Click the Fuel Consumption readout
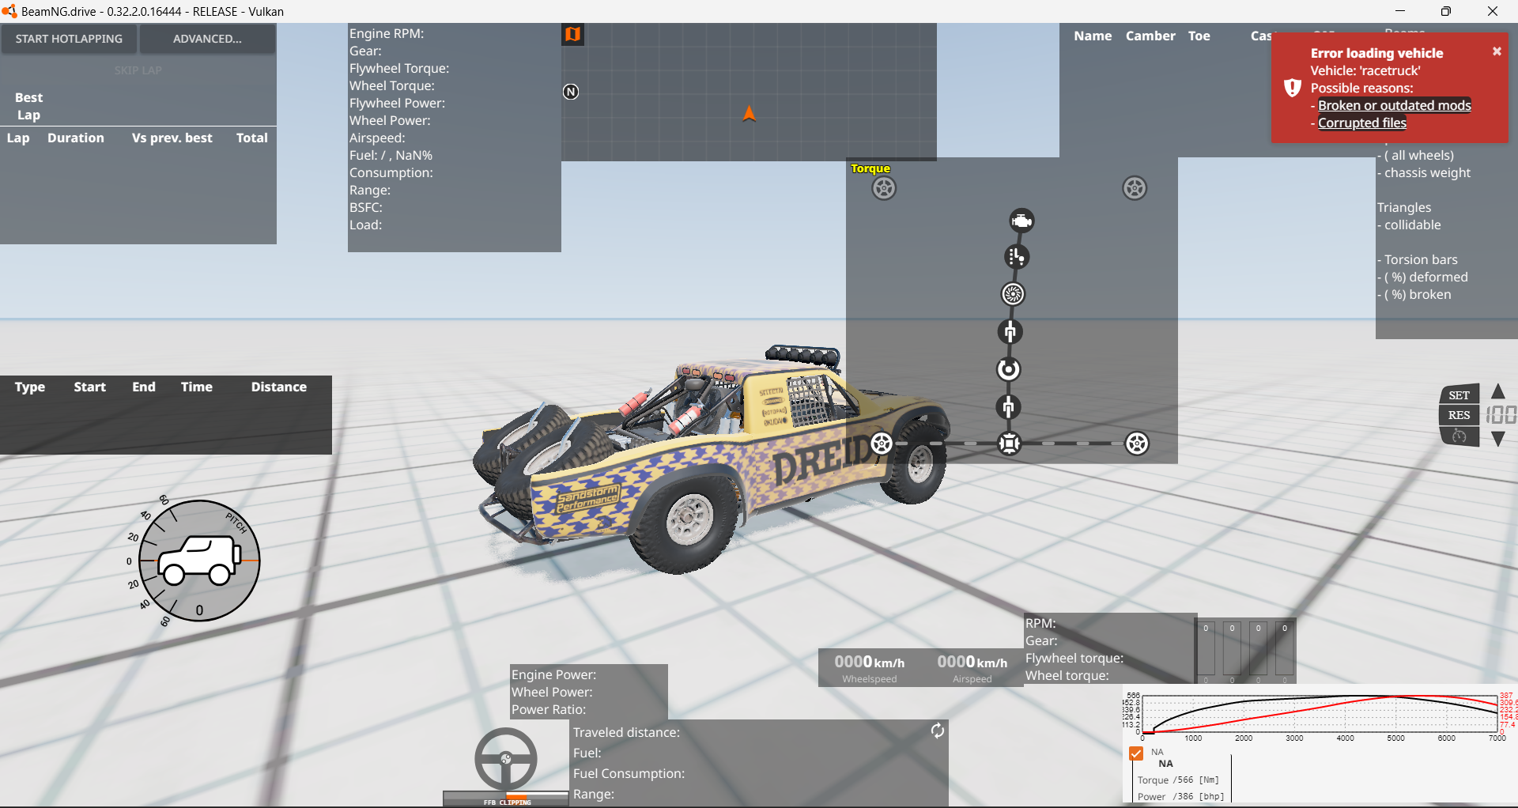The height and width of the screenshot is (808, 1518). pos(629,773)
